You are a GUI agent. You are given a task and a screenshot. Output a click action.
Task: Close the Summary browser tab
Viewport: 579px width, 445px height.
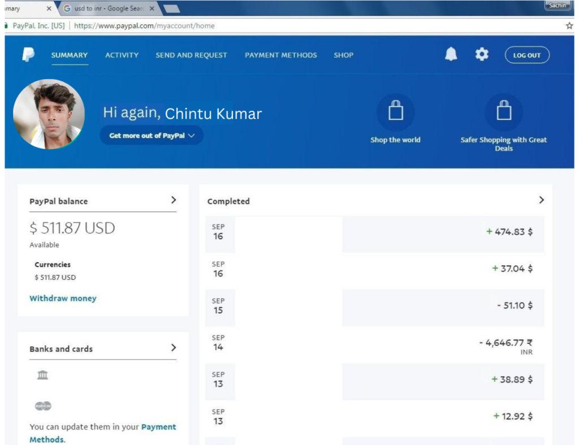(x=49, y=8)
